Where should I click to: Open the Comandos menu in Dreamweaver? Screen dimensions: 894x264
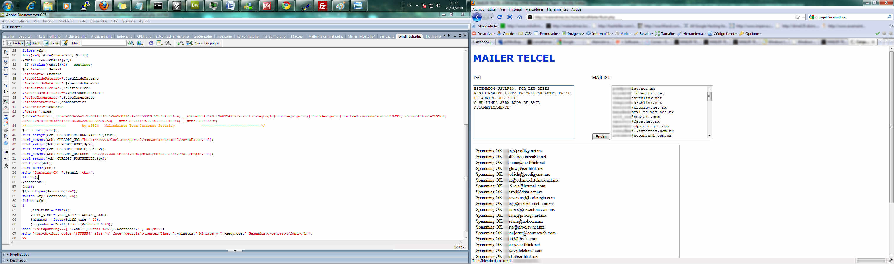click(99, 21)
